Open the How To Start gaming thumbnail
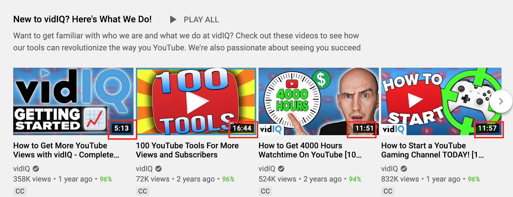The height and width of the screenshot is (197, 513). click(441, 101)
